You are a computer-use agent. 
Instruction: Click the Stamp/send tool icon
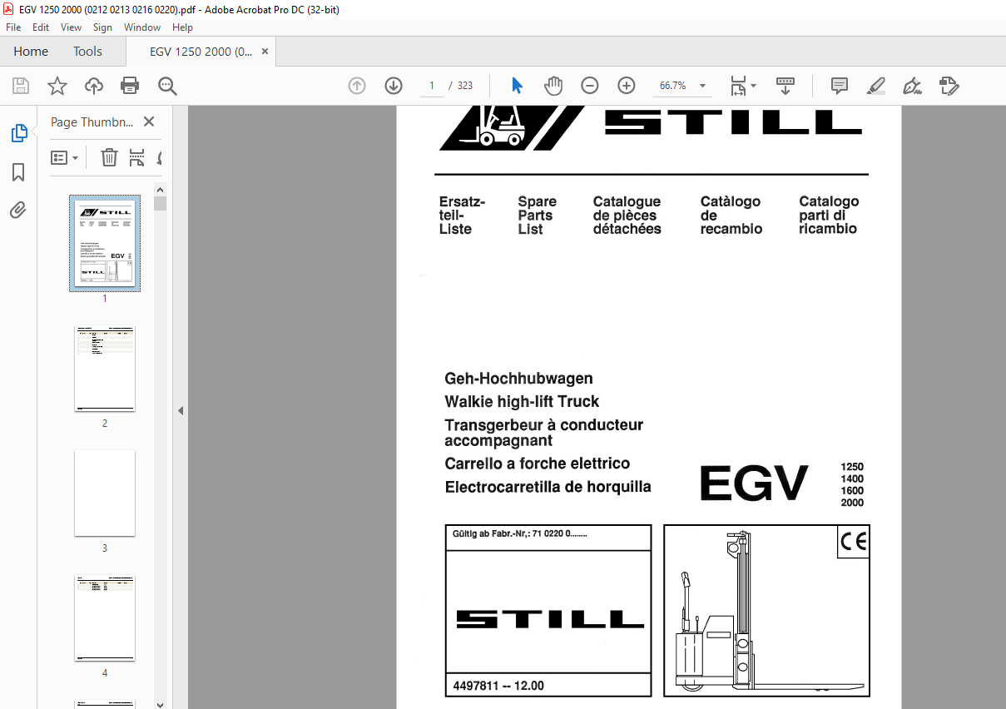pyautogui.click(x=949, y=86)
